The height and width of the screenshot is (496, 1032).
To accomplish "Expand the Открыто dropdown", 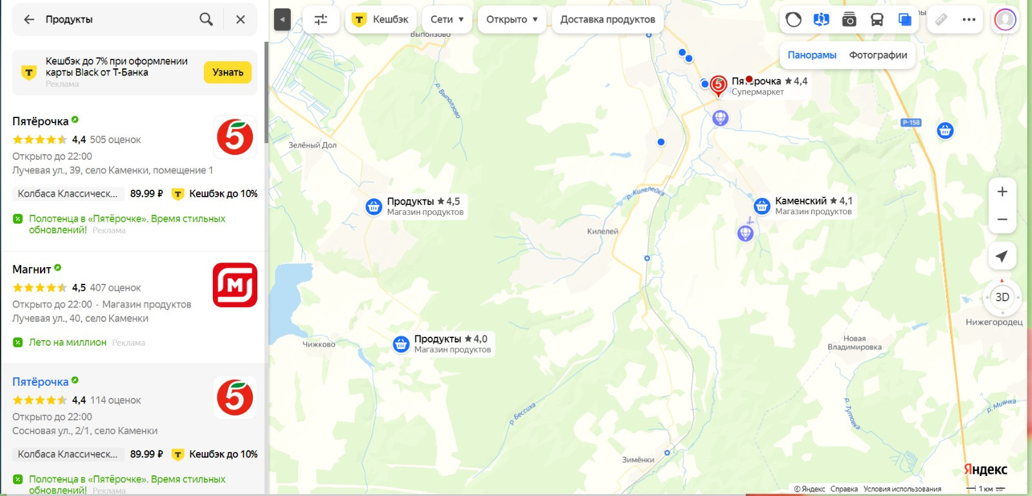I will click(x=512, y=19).
